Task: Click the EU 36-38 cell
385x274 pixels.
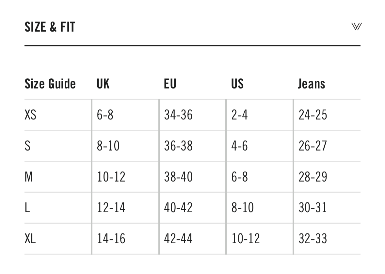Action: click(178, 146)
